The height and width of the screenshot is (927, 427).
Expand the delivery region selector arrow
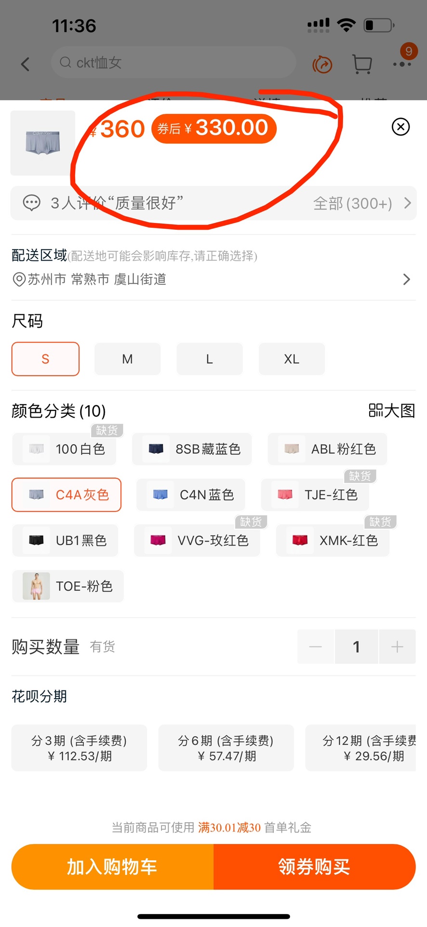tap(406, 280)
